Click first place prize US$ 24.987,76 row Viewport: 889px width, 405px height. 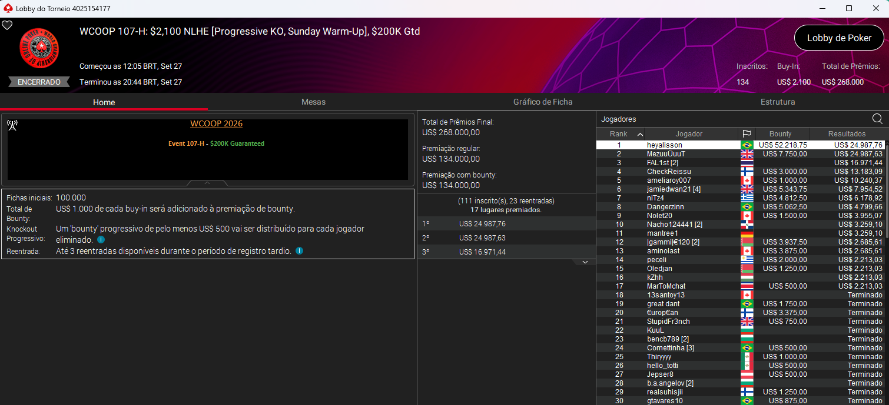pyautogui.click(x=506, y=223)
